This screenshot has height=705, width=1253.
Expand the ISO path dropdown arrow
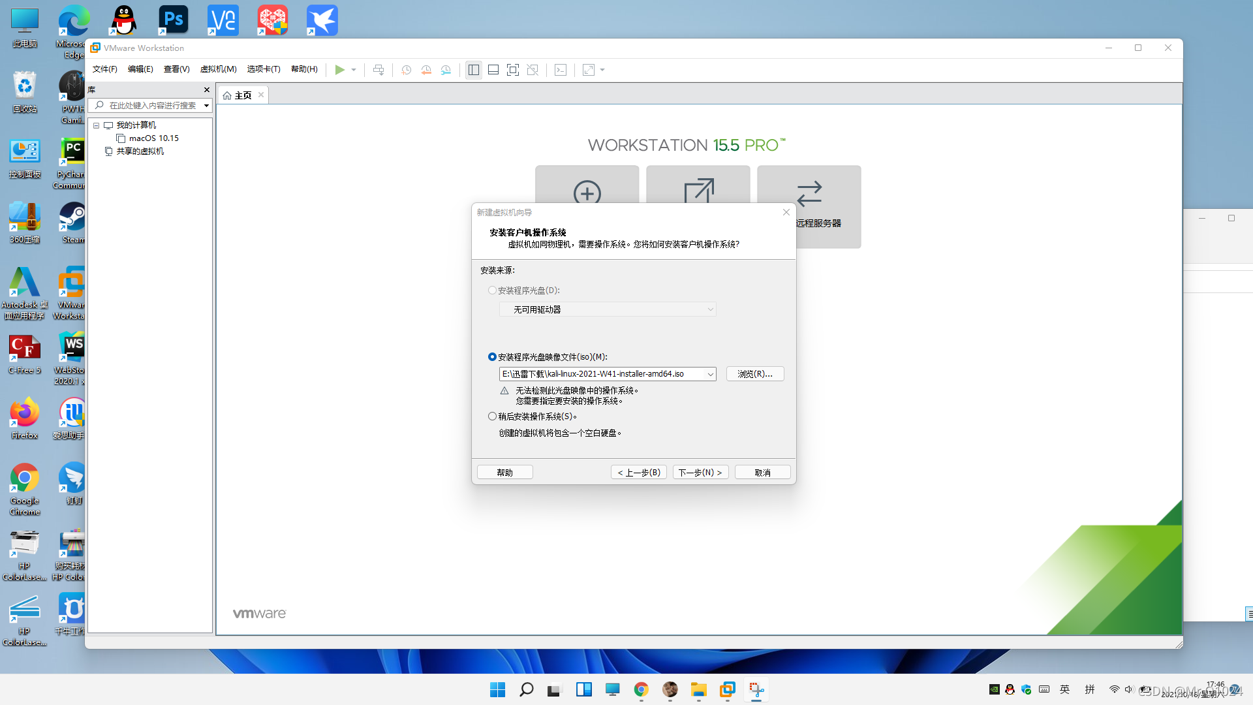click(711, 374)
